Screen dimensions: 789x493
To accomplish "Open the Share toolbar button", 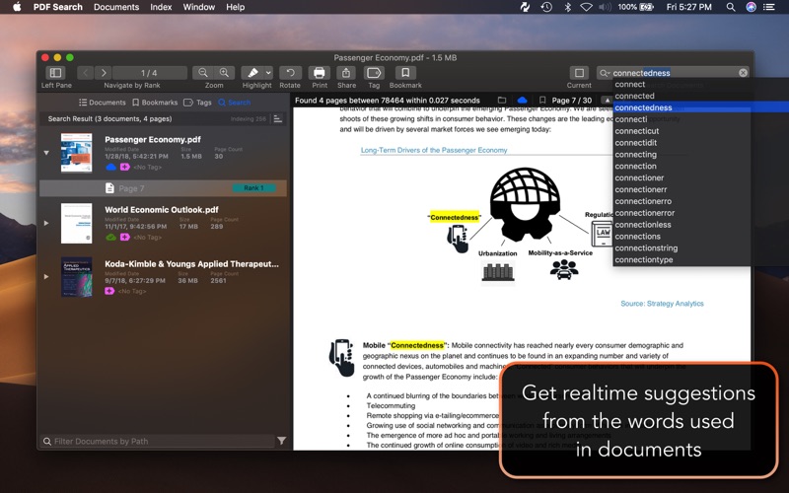I will click(346, 73).
